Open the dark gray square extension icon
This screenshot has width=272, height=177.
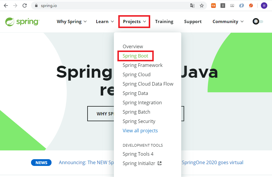pos(223,6)
